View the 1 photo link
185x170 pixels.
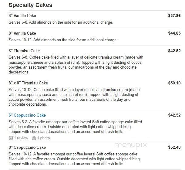(x=43, y=138)
